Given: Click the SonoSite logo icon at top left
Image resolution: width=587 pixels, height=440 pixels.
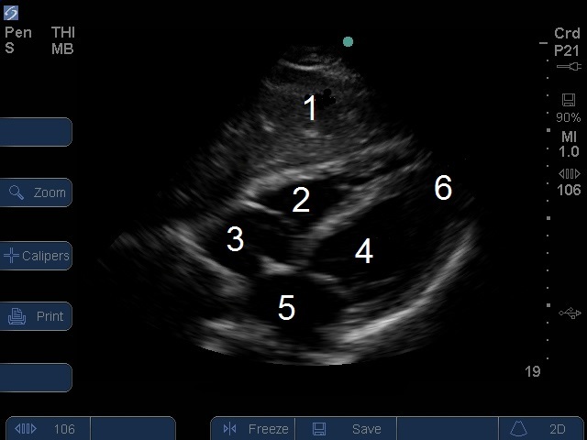Looking at the screenshot, I should (x=12, y=13).
